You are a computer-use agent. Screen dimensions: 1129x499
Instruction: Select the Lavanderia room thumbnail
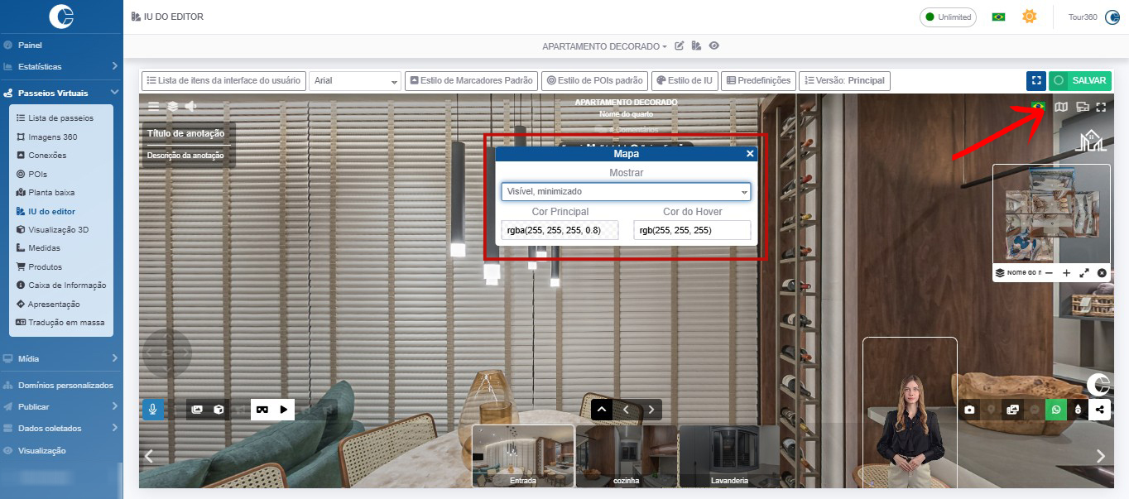click(x=729, y=456)
